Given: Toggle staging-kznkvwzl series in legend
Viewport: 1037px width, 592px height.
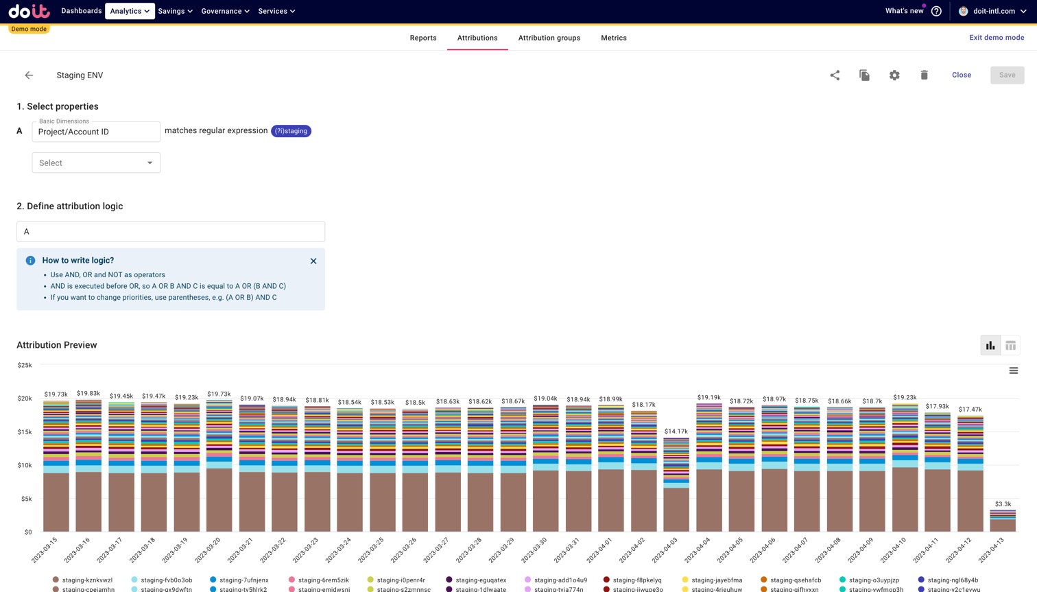Looking at the screenshot, I should (x=86, y=580).
